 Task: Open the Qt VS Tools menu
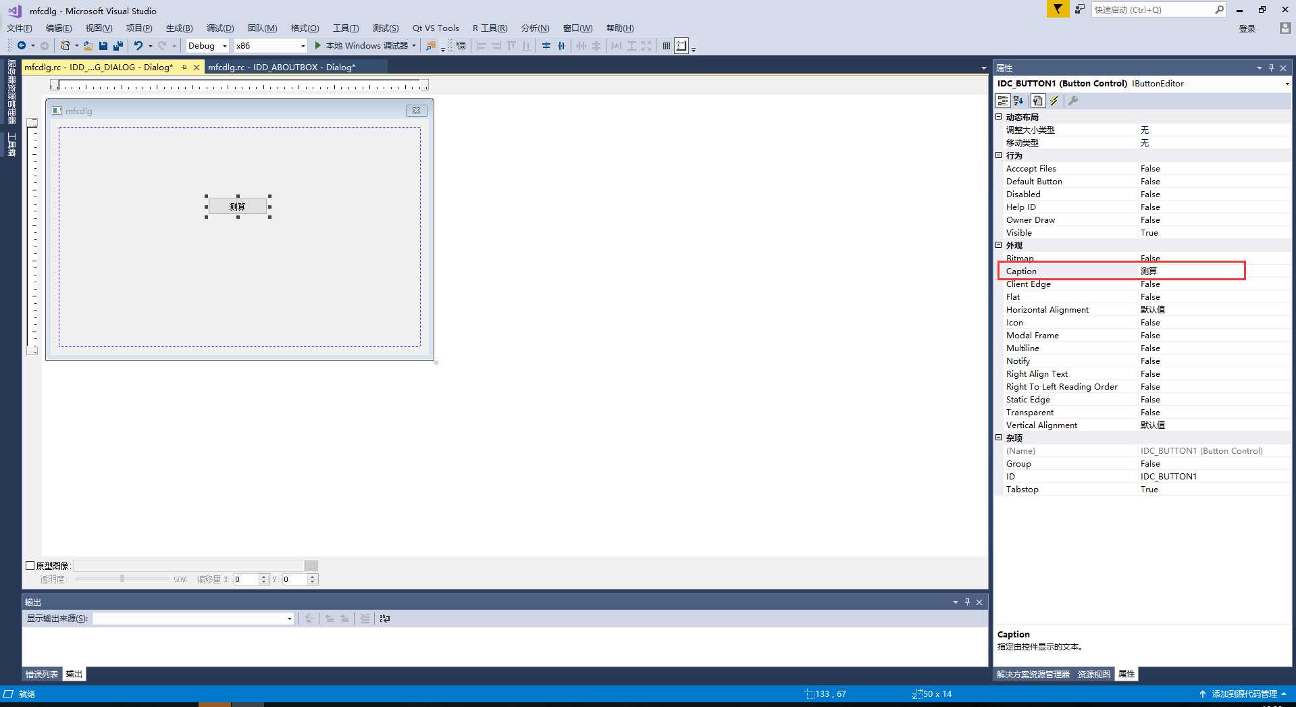[436, 28]
